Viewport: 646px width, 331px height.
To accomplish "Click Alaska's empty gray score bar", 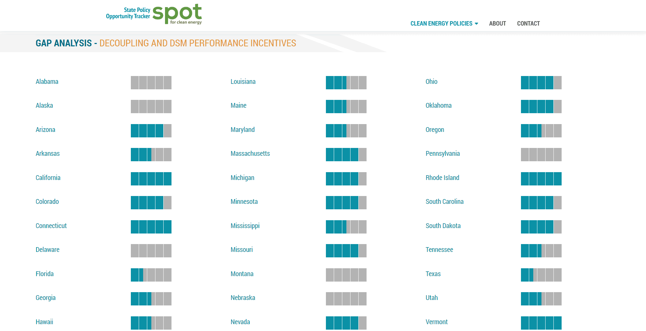I will pyautogui.click(x=151, y=106).
